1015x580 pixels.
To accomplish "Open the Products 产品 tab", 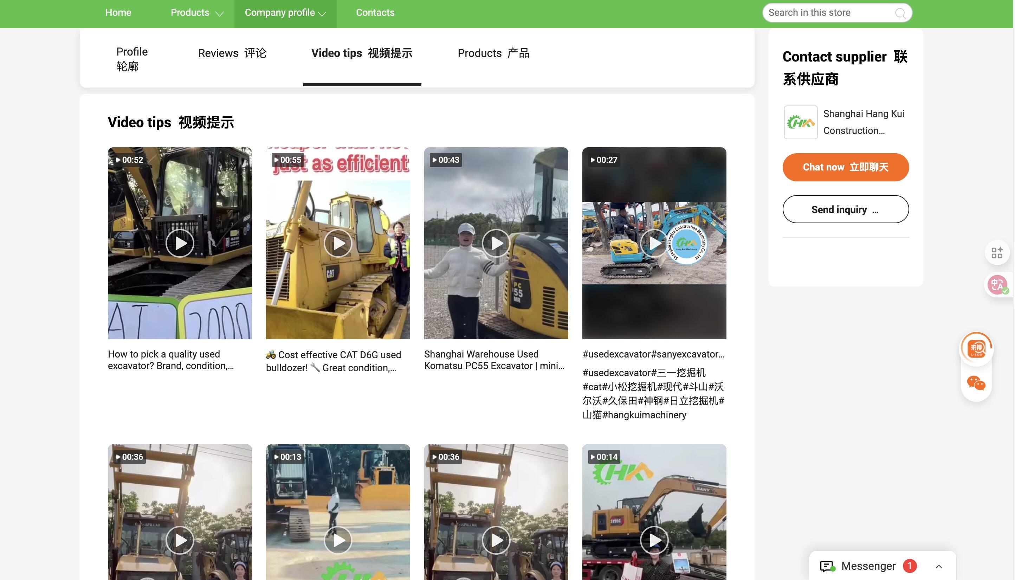I will click(x=493, y=53).
